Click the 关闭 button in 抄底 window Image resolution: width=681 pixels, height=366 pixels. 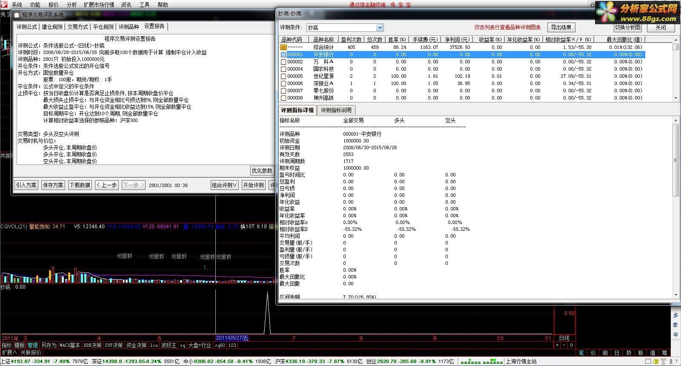(x=661, y=27)
